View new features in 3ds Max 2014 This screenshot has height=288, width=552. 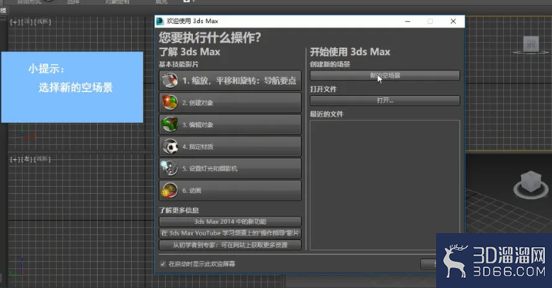230,222
